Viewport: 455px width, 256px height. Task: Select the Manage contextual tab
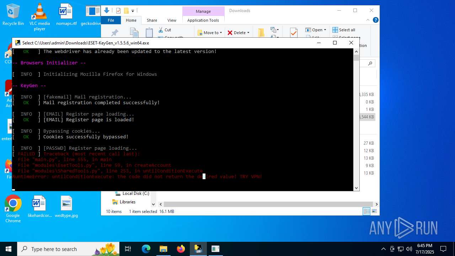tap(203, 11)
